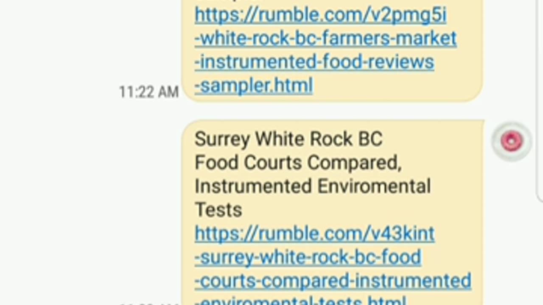The width and height of the screenshot is (543, 305).
Task: Open the rumble.com/v43kint link
Action: pos(314,234)
